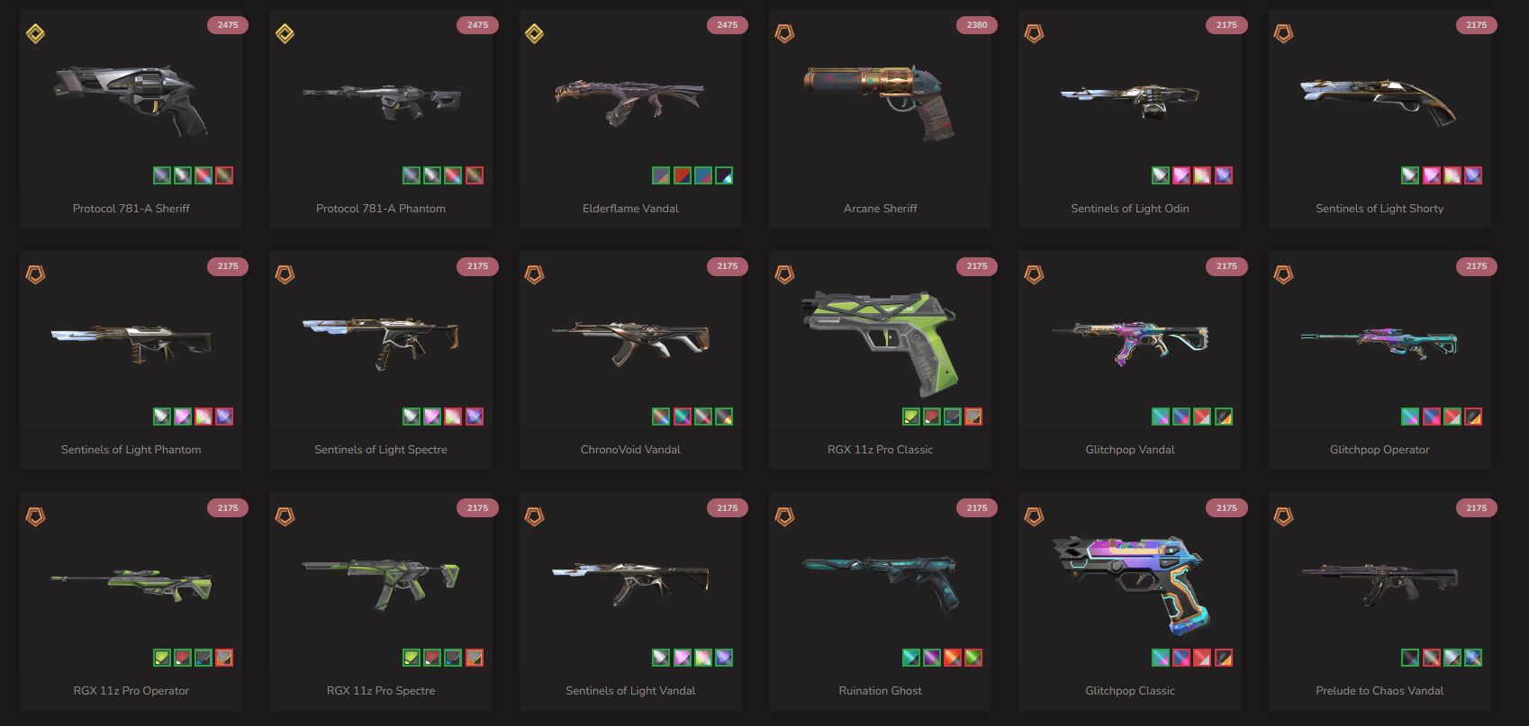Image resolution: width=1529 pixels, height=726 pixels.
Task: Select first green chroma swatch on RGX 11z Pro Classic
Action: (x=911, y=417)
